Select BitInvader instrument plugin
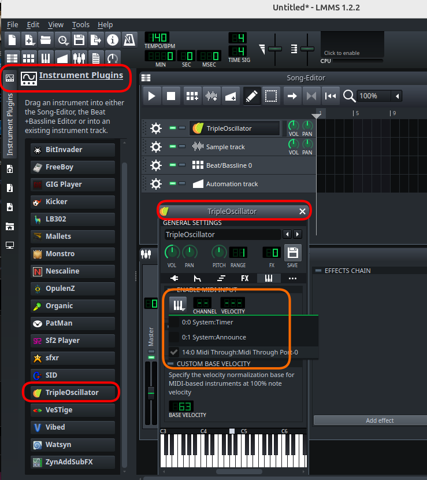The width and height of the screenshot is (427, 480). [73, 150]
